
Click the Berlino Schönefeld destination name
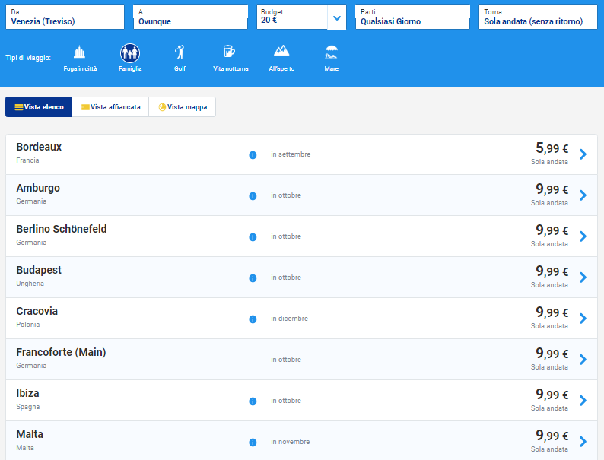pos(62,229)
